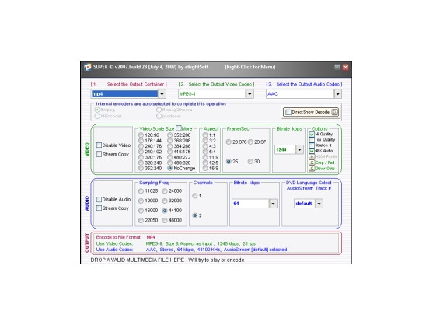Click the SUPER app icon in title bar
Image resolution: width=433 pixels, height=325 pixels.
[88, 67]
